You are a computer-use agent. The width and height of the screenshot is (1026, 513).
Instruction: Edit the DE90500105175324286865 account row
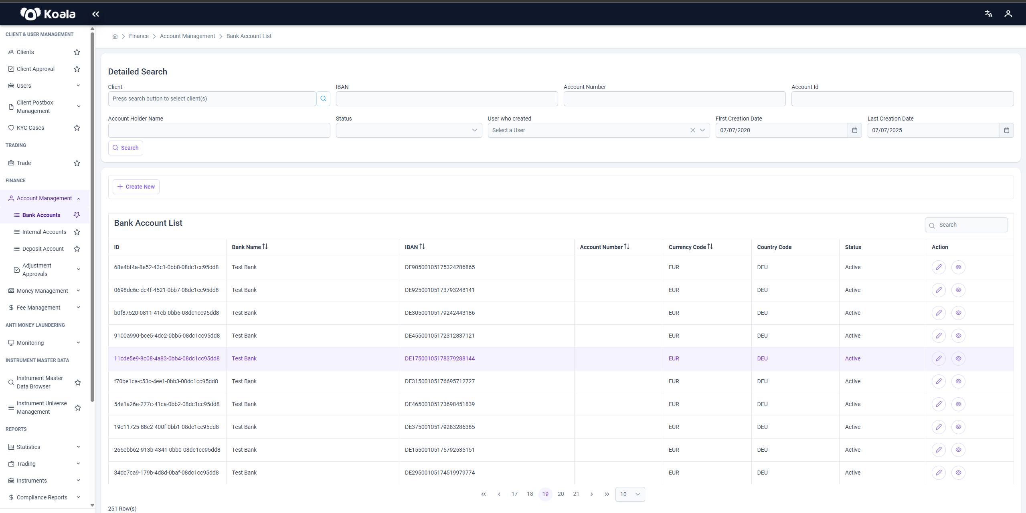[939, 267]
